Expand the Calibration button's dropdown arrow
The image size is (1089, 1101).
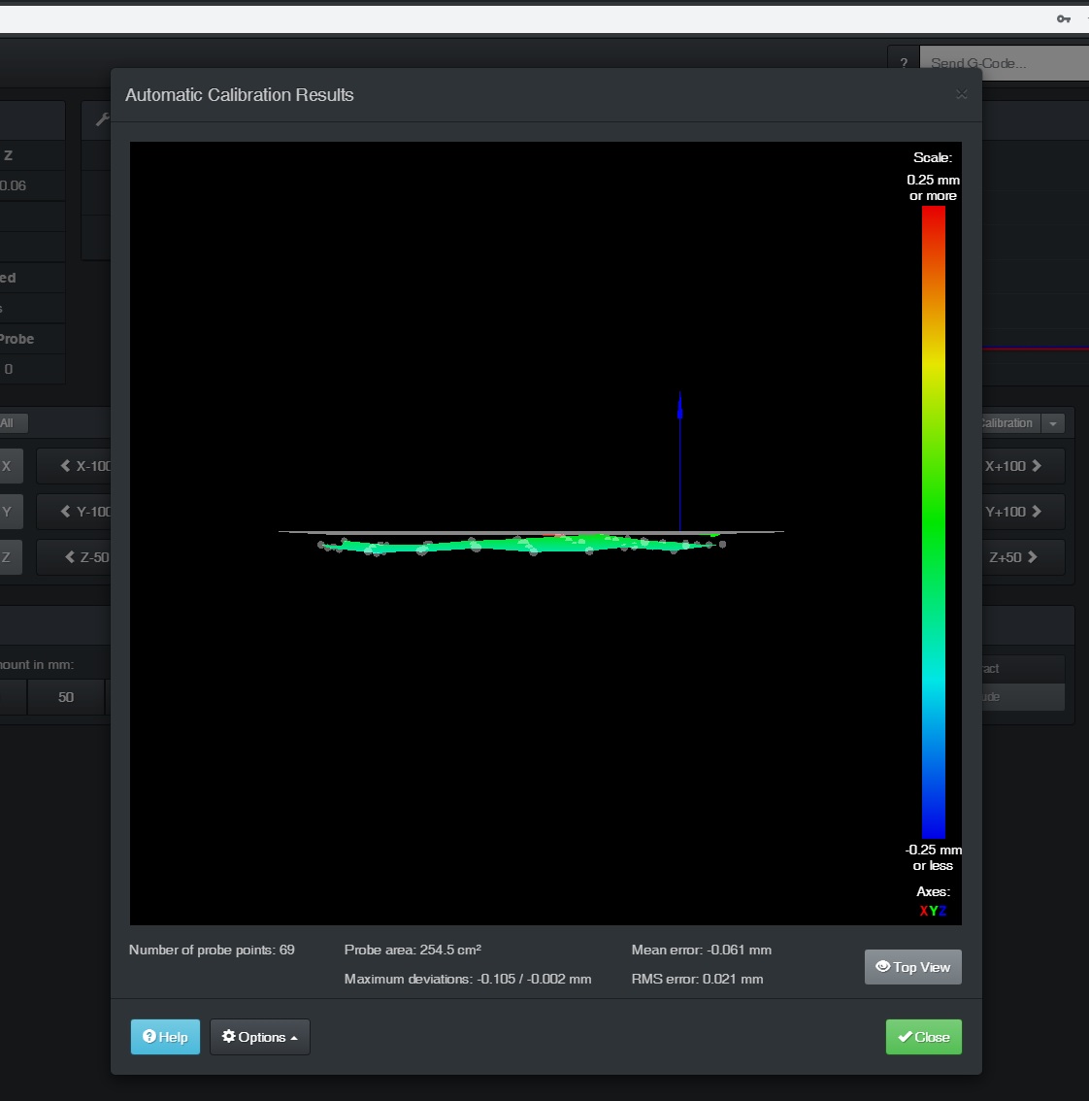(1052, 423)
